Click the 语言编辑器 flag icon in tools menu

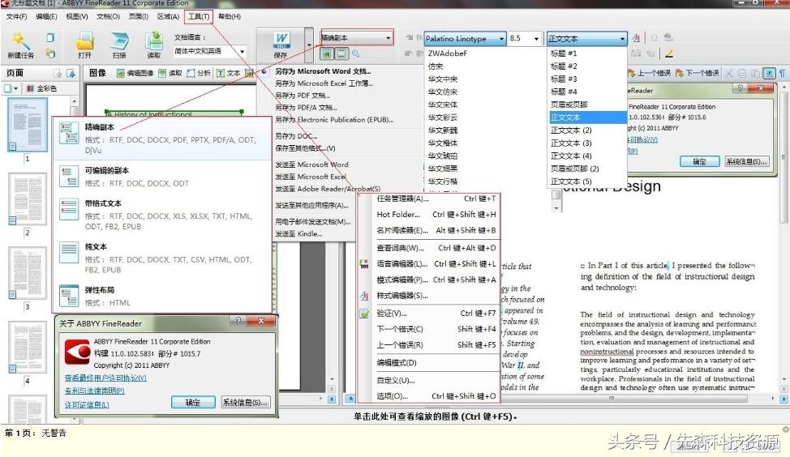(x=364, y=263)
